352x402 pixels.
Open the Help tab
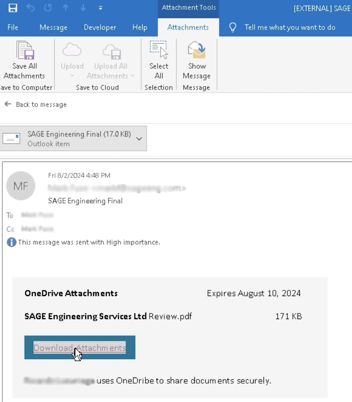pos(140,27)
